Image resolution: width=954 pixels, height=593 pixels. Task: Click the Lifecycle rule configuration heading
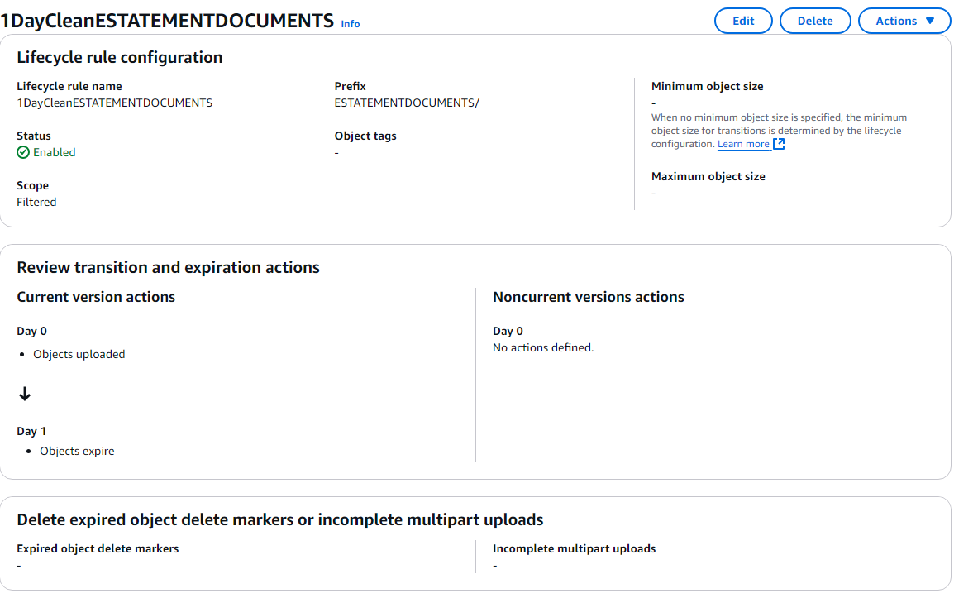coord(119,57)
